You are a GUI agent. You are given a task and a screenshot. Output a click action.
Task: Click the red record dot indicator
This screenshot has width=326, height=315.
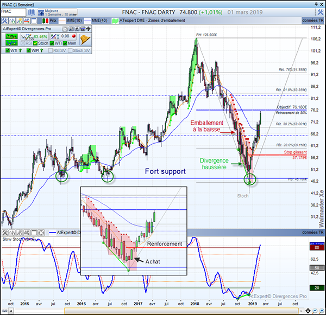tap(73, 36)
